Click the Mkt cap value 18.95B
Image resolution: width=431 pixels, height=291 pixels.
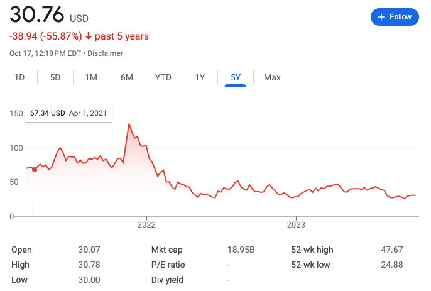(x=241, y=250)
